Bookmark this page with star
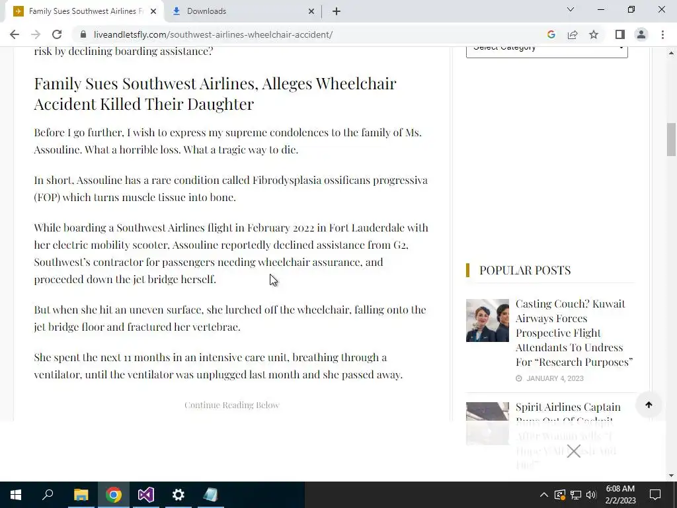Image resolution: width=677 pixels, height=508 pixels. [594, 34]
